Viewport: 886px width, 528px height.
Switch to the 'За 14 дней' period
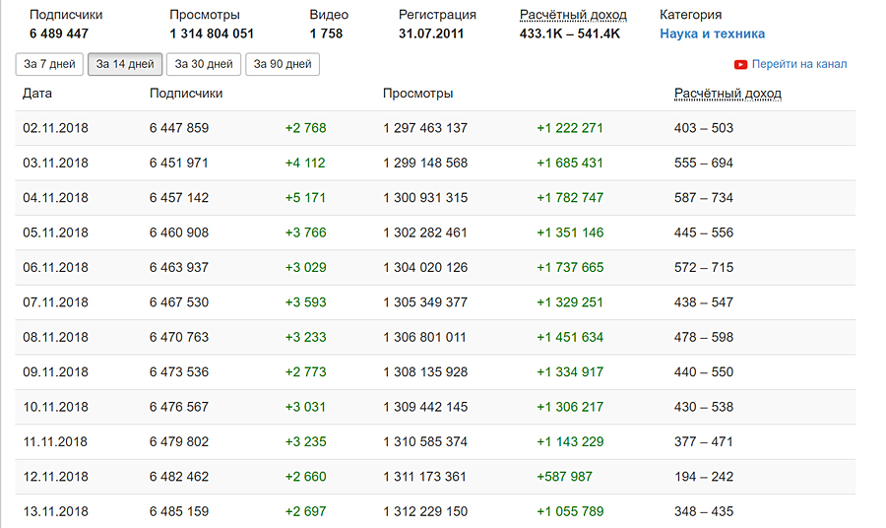125,65
